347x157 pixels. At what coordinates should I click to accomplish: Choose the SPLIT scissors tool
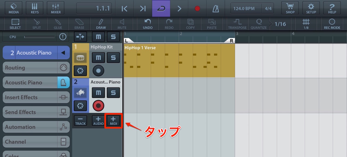(36, 24)
